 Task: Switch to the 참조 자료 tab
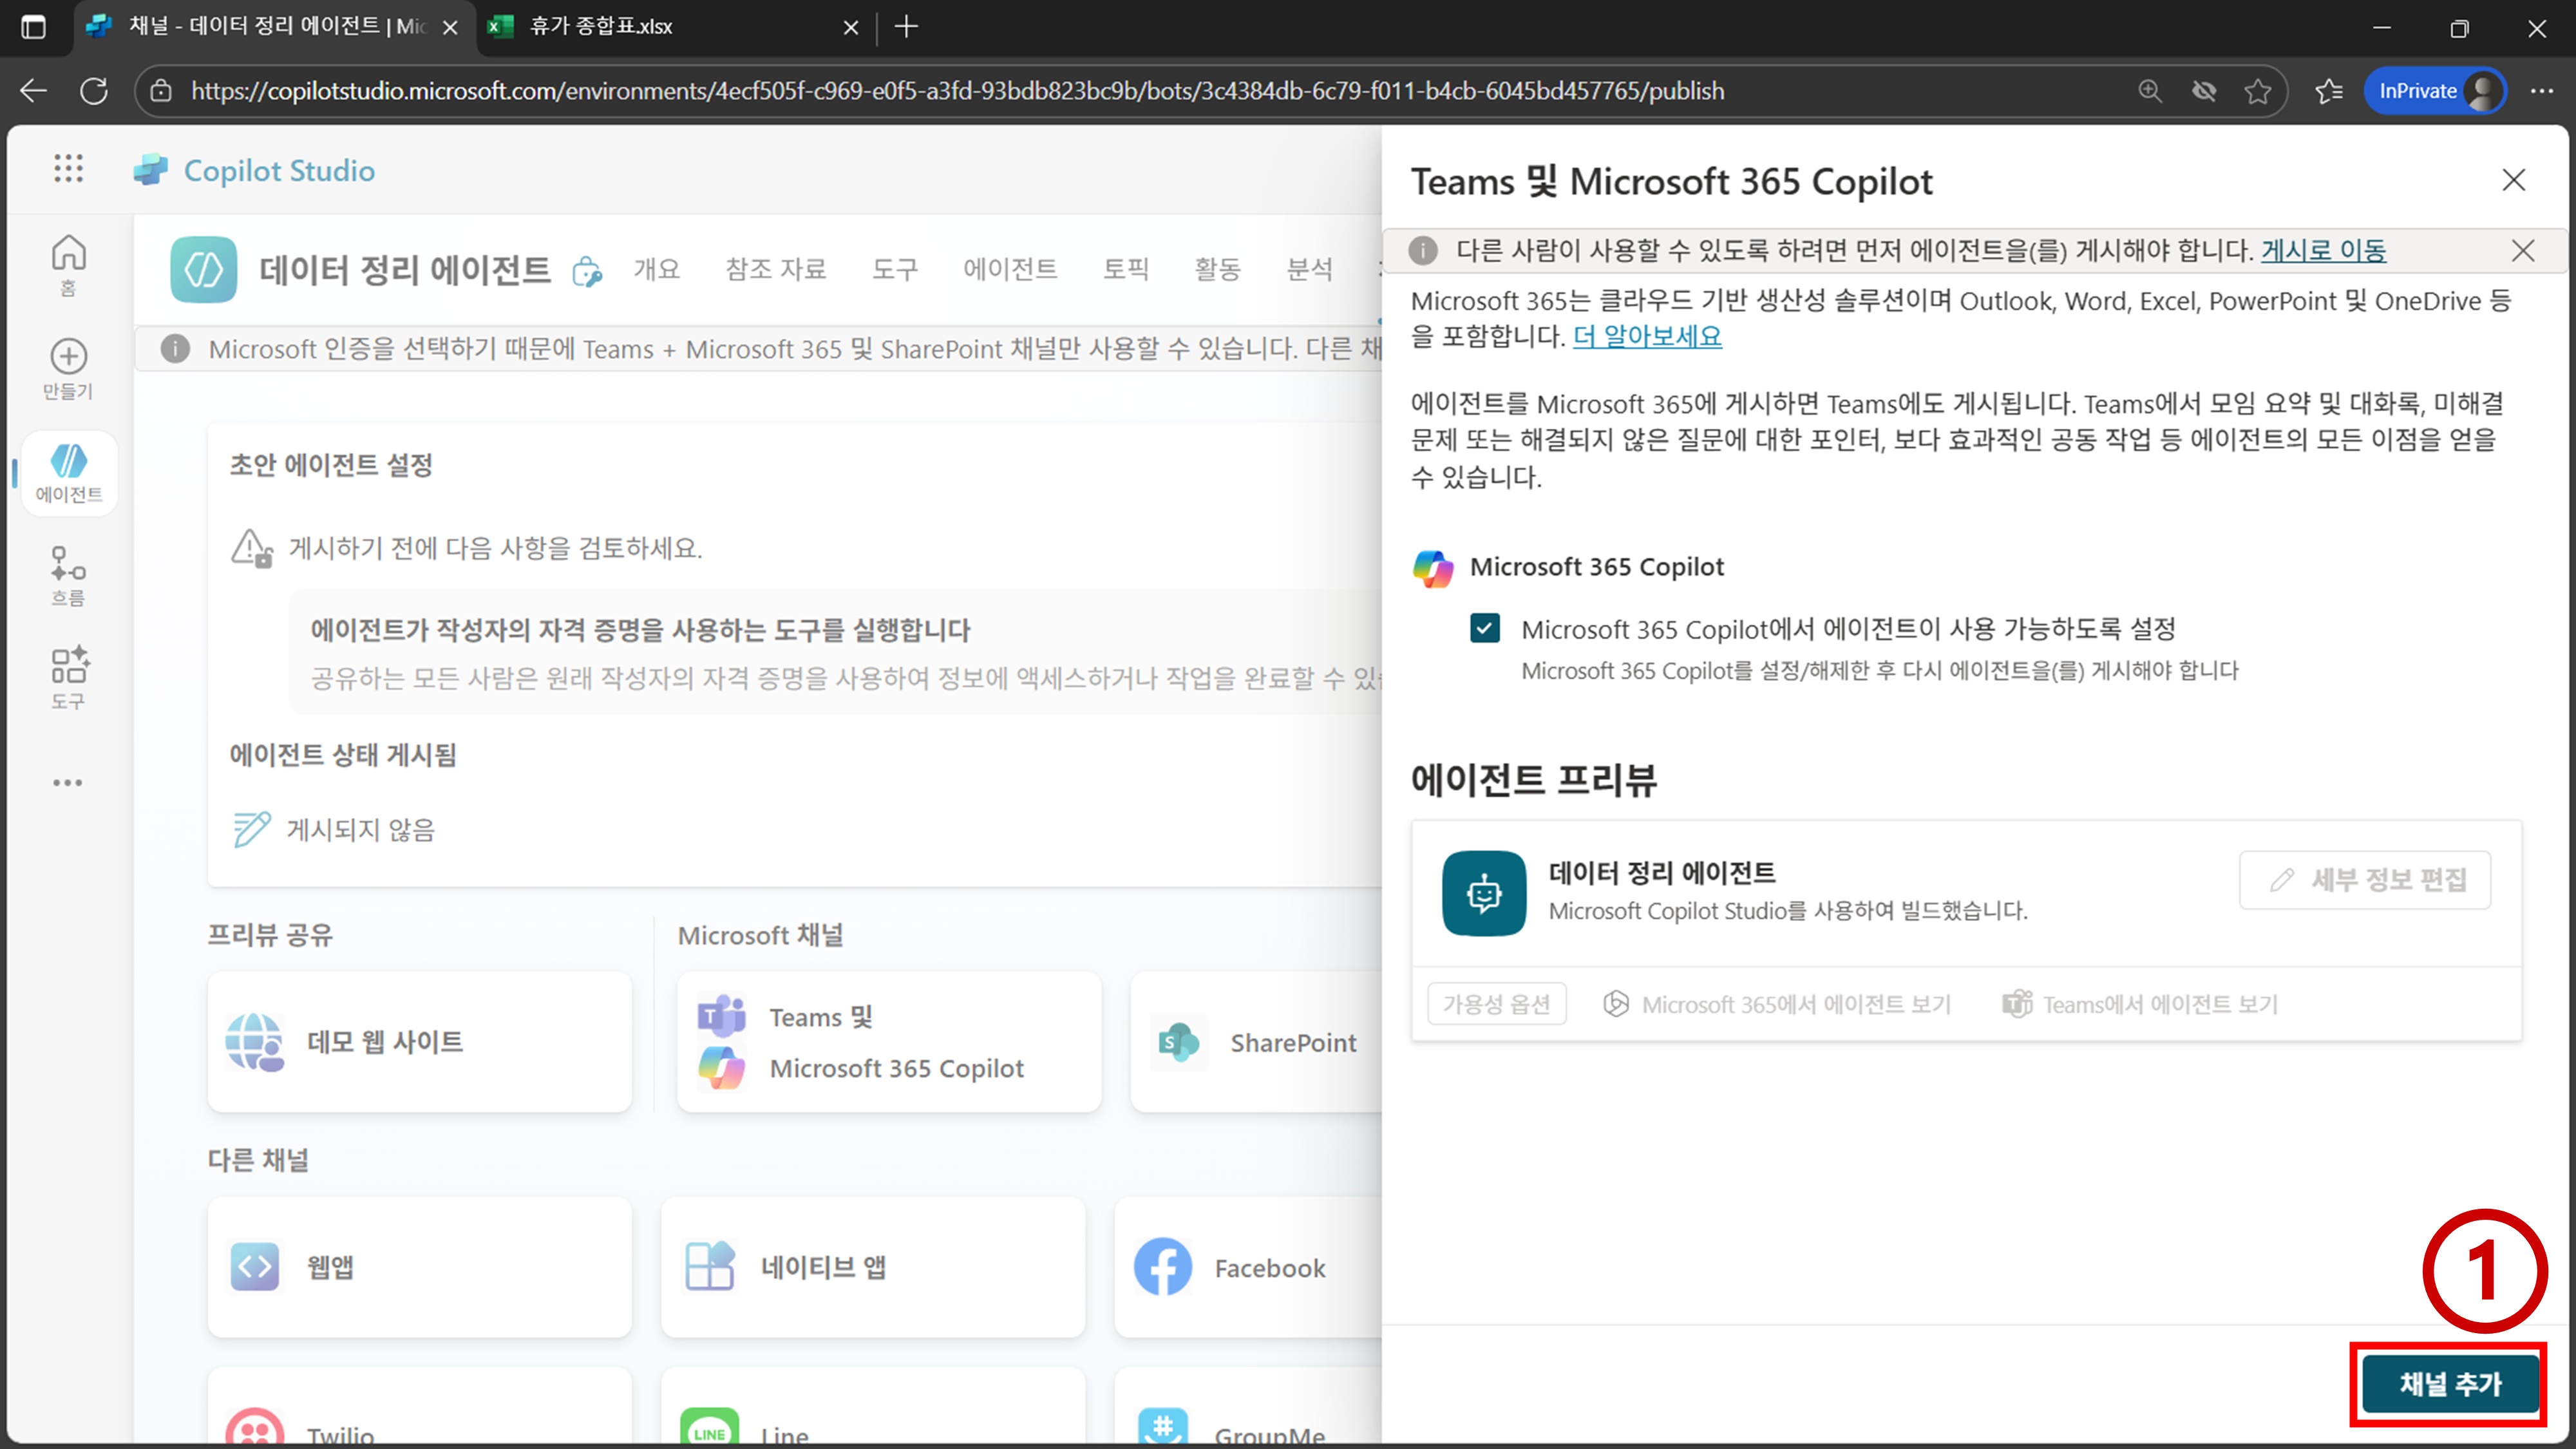click(775, 269)
